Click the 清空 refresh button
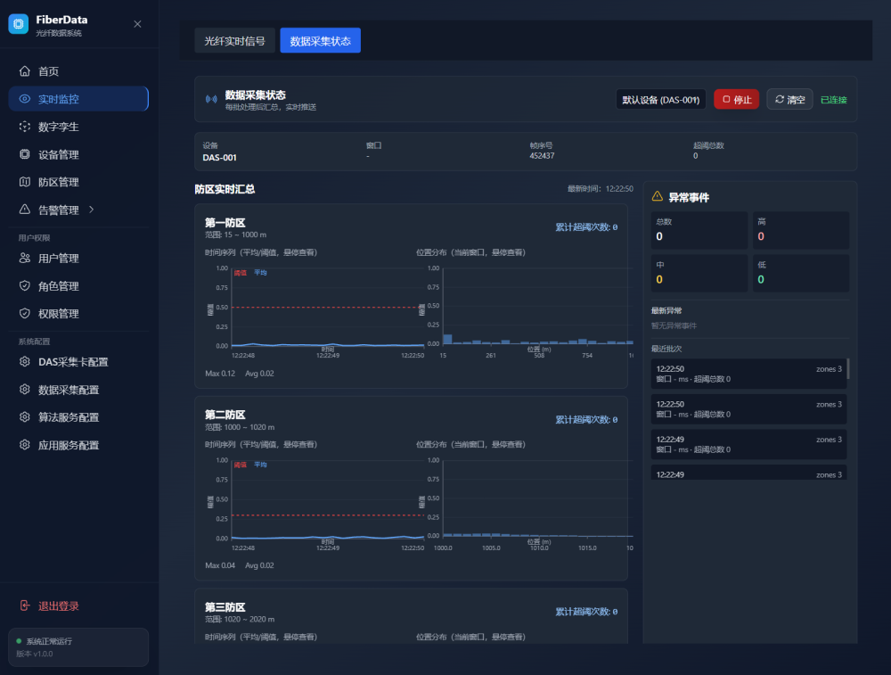Screen dimensions: 891x675 789,100
